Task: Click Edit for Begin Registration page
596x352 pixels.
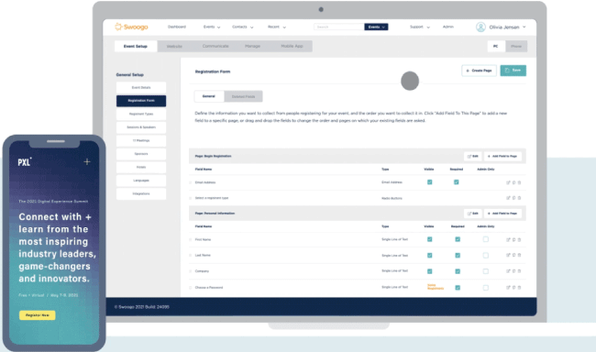Action: 473,156
